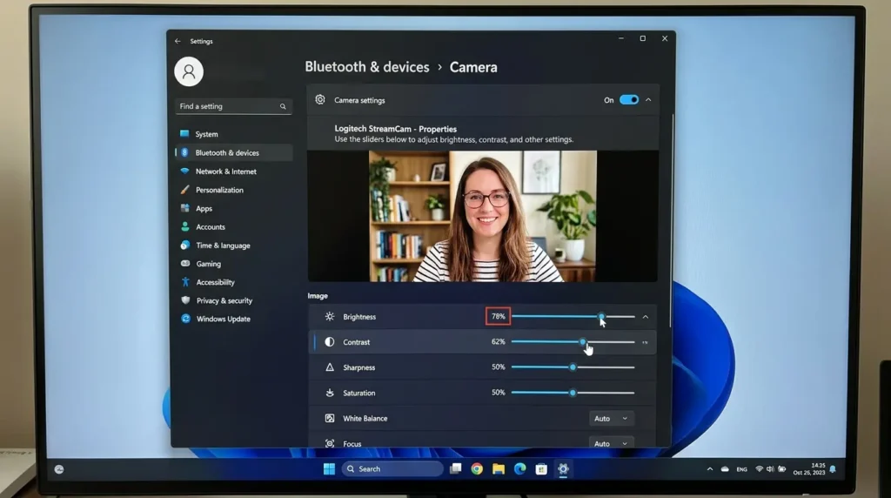The height and width of the screenshot is (498, 891).
Task: Open the Windows Start menu
Action: 329,468
